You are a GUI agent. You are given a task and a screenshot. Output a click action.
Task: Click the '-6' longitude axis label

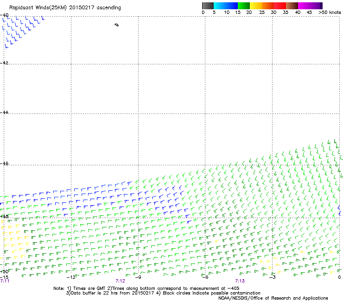pyautogui.click(x=205, y=277)
